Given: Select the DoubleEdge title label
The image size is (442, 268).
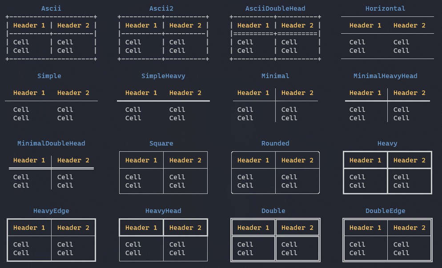Looking at the screenshot, I should coord(385,211).
